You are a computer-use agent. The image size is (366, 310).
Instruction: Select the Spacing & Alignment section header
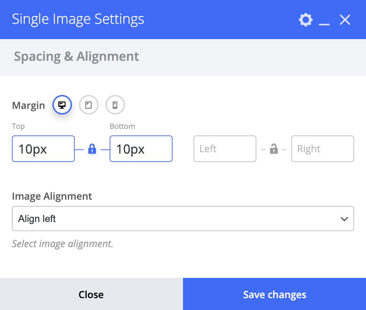76,56
